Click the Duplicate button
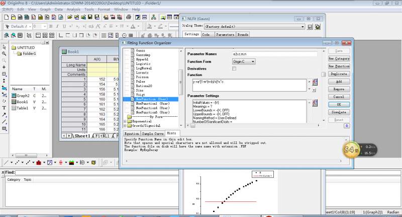The image size is (402, 217). click(338, 74)
